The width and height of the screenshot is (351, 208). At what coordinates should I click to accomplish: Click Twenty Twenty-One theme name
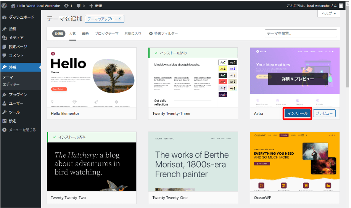point(170,198)
